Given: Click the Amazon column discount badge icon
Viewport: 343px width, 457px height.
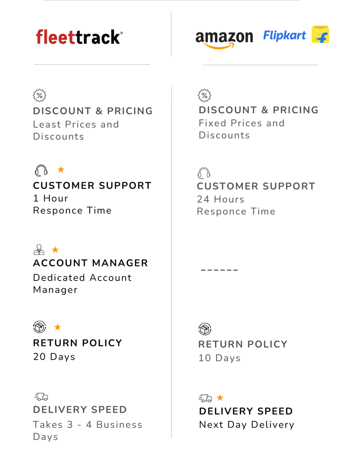Looking at the screenshot, I should (204, 95).
